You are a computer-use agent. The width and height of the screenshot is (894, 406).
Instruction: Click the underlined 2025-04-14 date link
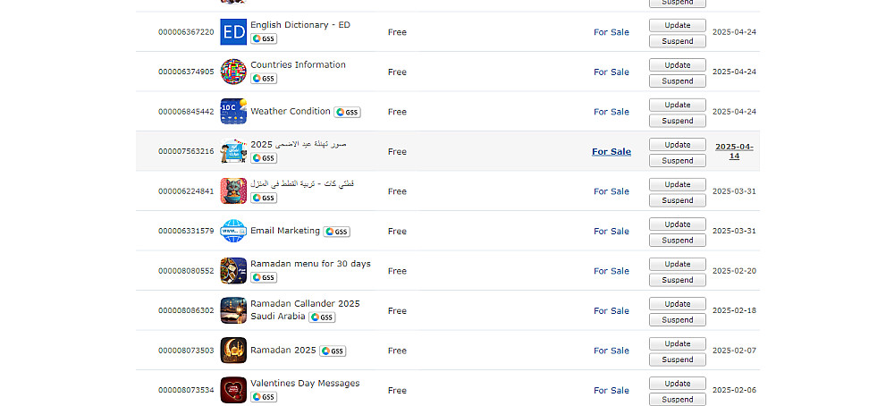click(734, 151)
